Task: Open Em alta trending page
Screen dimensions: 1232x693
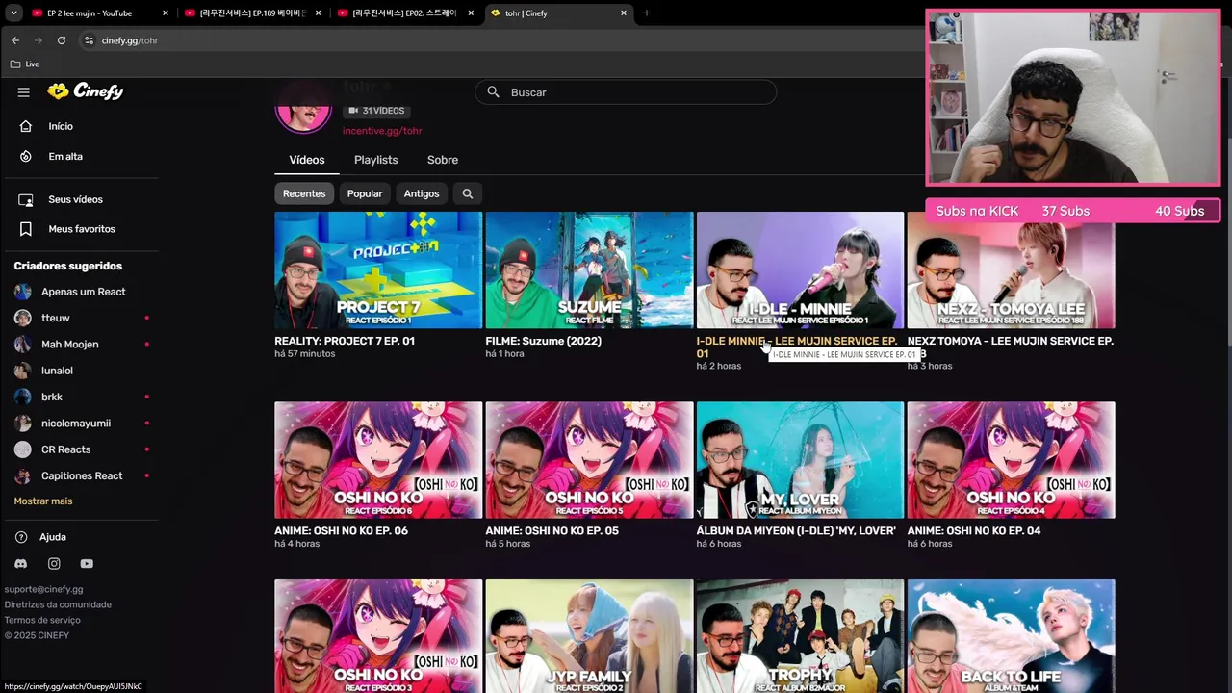Action: click(x=65, y=156)
